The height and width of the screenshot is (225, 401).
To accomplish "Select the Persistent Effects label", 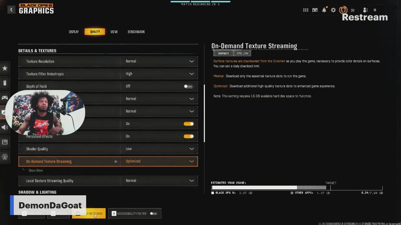I will 39,137.
